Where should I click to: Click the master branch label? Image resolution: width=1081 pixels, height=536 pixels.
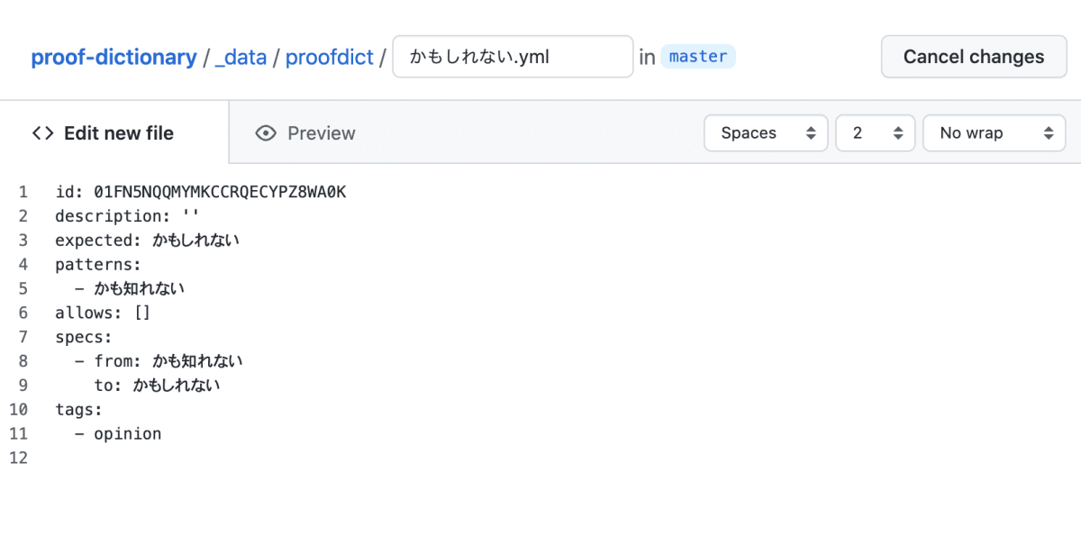click(698, 57)
